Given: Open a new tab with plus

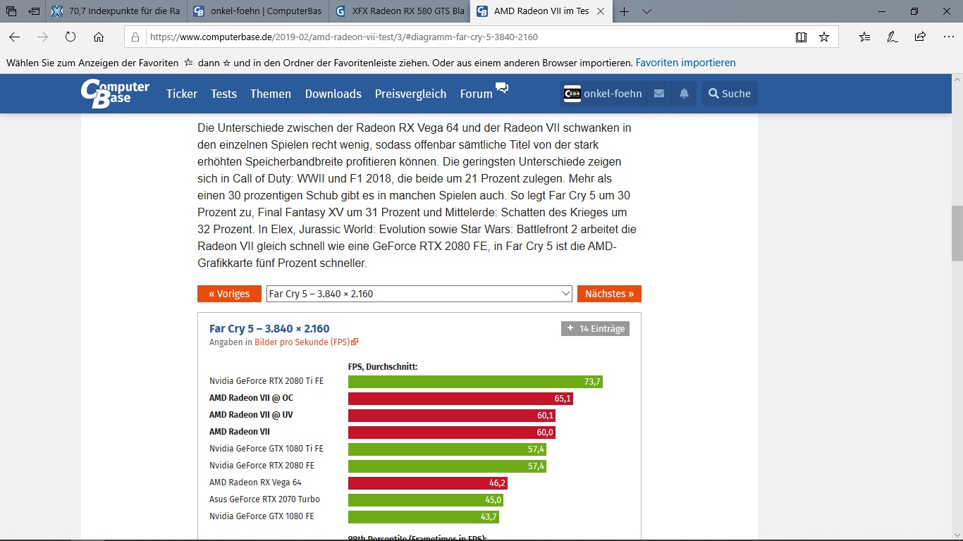Looking at the screenshot, I should click(625, 11).
